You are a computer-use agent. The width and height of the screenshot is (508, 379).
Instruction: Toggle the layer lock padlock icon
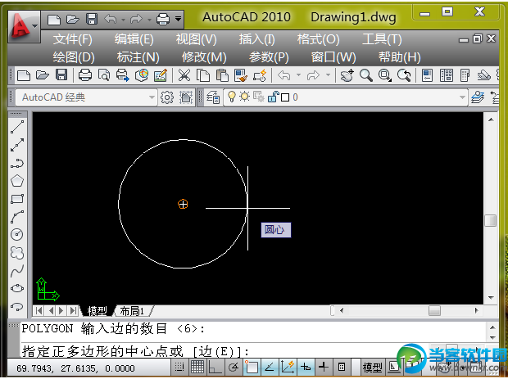pos(270,97)
